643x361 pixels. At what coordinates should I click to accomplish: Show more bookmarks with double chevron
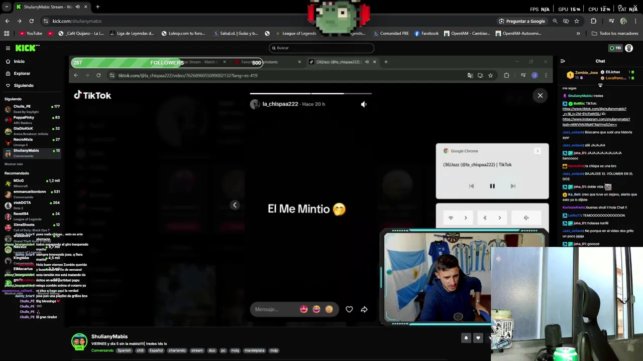pos(578,34)
